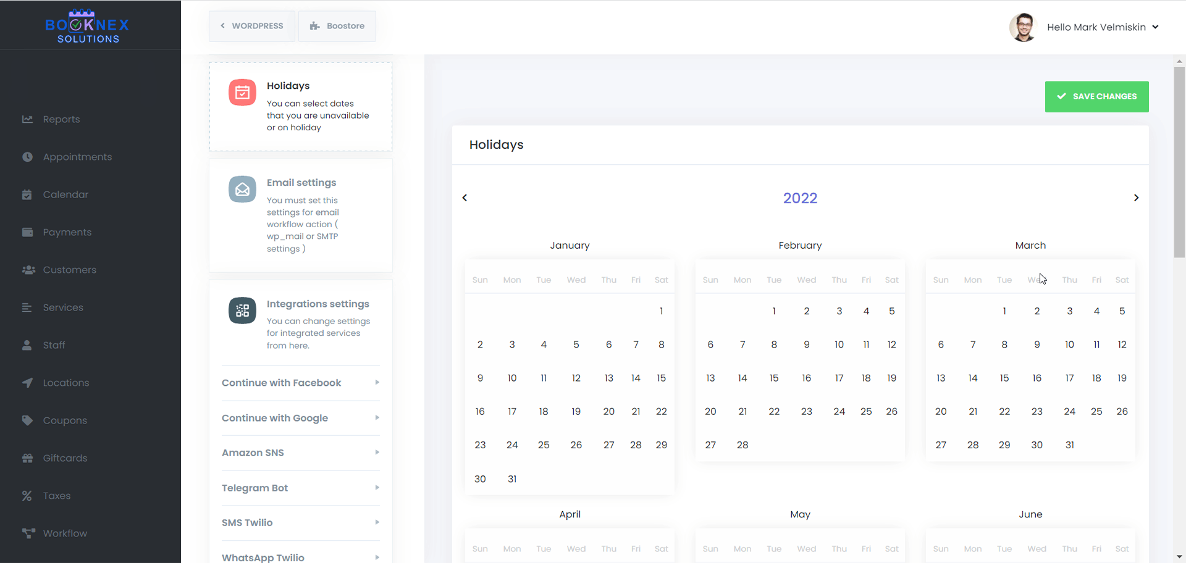Click the Appointments clock icon

(27, 157)
